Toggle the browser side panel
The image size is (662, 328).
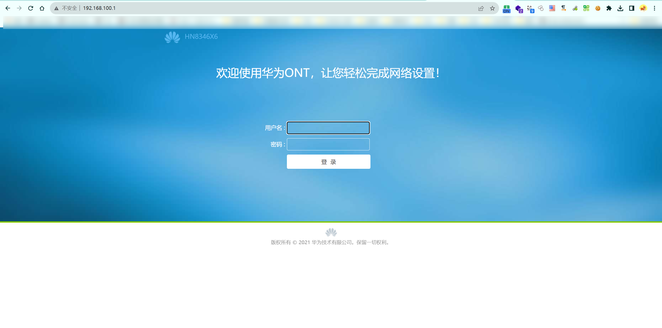(x=632, y=8)
